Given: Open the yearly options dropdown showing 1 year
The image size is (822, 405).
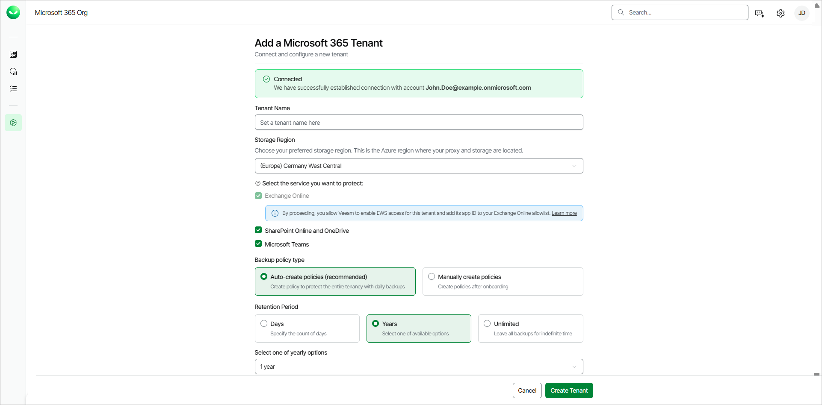Looking at the screenshot, I should 419,367.
